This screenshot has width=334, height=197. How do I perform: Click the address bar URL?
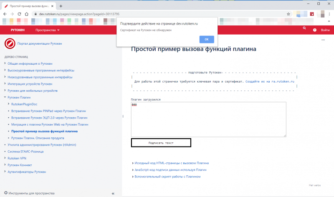tap(79, 14)
